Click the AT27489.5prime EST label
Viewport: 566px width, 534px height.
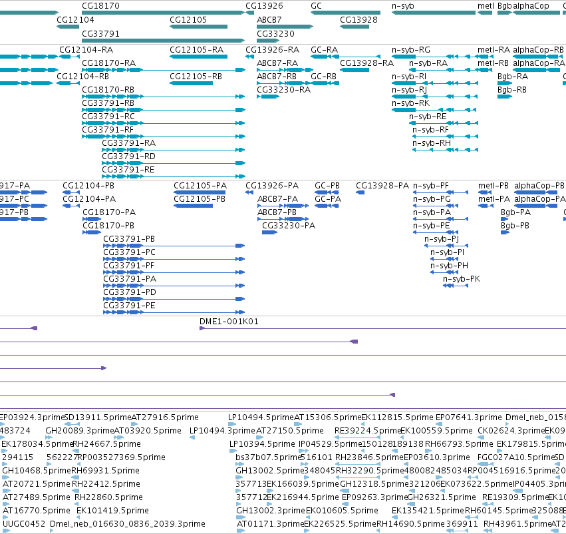37,497
